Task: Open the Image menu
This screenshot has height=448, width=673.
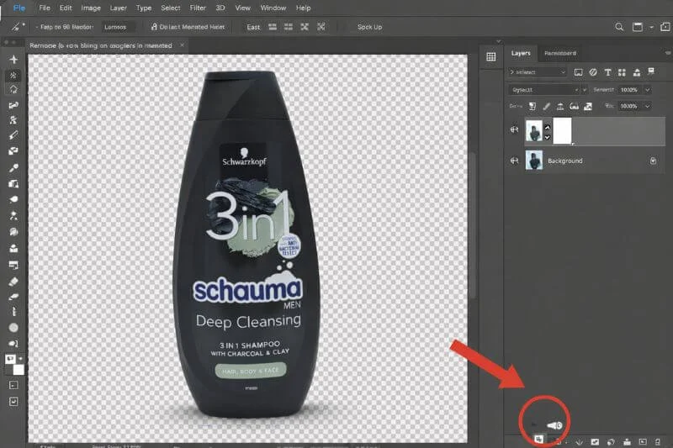Action: 91,8
